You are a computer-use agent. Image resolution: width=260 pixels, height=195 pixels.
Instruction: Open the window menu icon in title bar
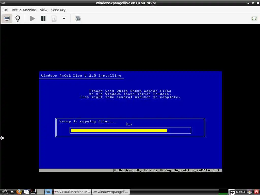tap(3, 3)
